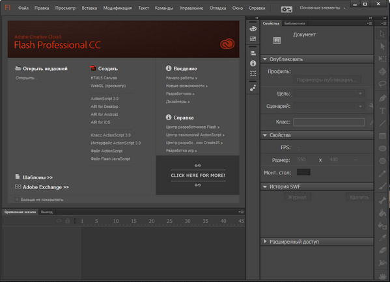Collapse the Опубликовать section
This screenshot has width=390, height=282.
pos(265,59)
